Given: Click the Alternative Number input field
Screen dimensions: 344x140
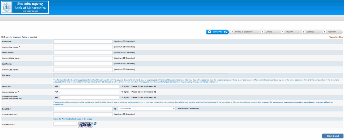Looking at the screenshot, I should [89, 97].
